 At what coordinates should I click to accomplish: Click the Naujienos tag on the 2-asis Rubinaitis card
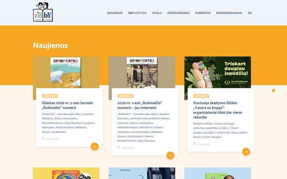click(x=50, y=96)
